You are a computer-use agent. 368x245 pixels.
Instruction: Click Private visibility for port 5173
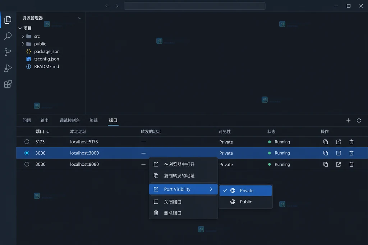pos(226,142)
